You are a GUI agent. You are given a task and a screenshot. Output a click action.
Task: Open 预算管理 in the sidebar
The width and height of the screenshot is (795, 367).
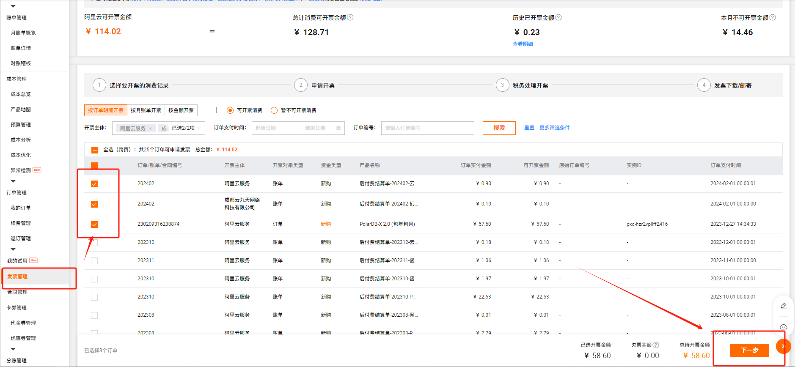click(x=21, y=125)
